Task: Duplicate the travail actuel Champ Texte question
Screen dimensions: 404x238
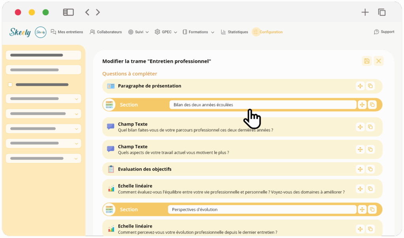Action: (370, 149)
